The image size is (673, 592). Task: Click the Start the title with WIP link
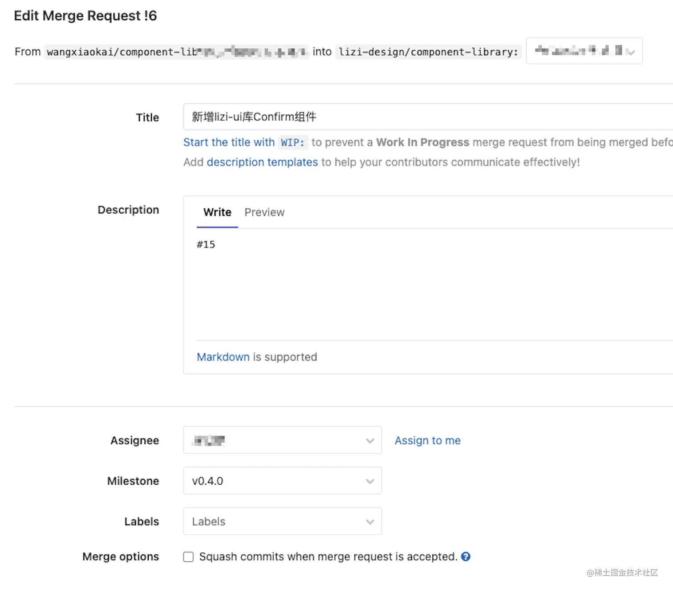[x=244, y=142]
